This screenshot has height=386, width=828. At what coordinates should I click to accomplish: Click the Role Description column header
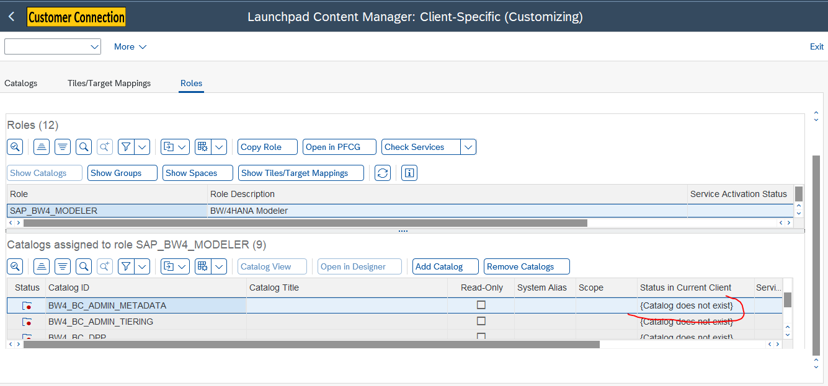click(x=448, y=194)
